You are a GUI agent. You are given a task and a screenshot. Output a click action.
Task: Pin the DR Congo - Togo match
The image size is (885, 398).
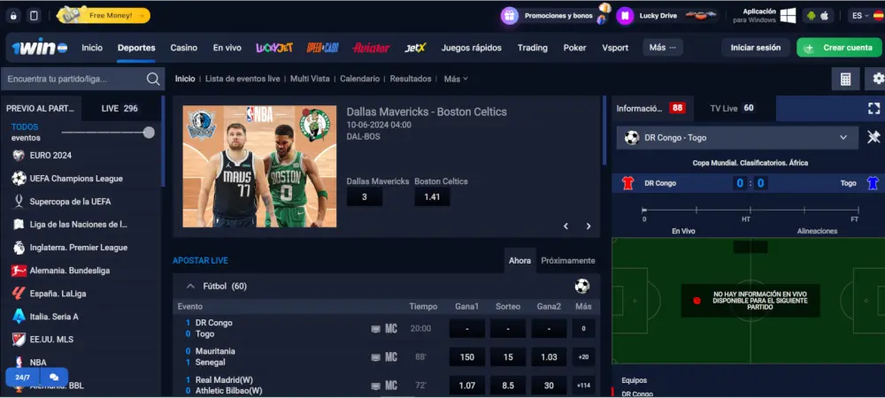873,137
